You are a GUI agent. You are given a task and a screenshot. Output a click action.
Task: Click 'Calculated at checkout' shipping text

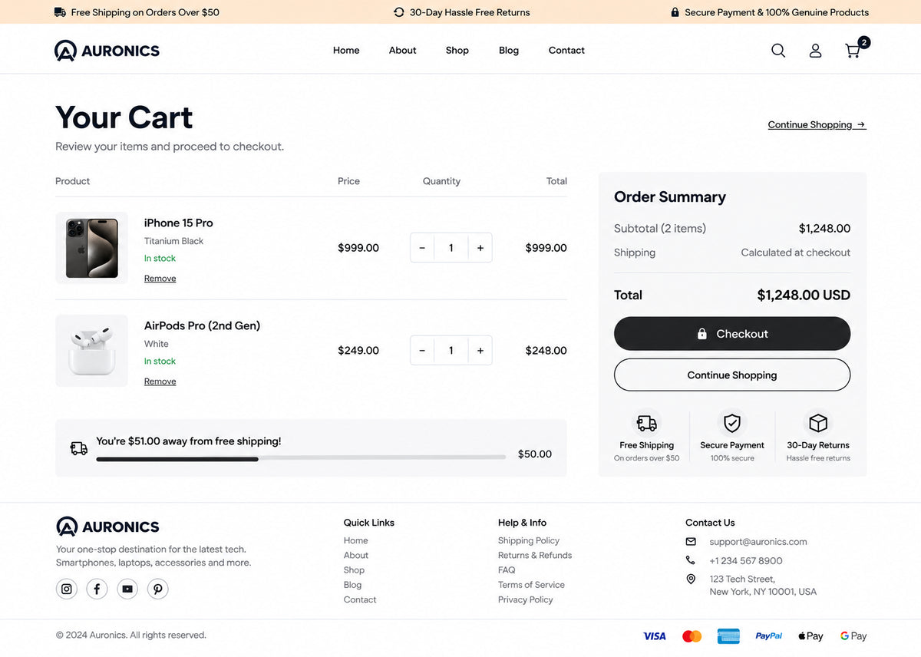[x=796, y=253]
